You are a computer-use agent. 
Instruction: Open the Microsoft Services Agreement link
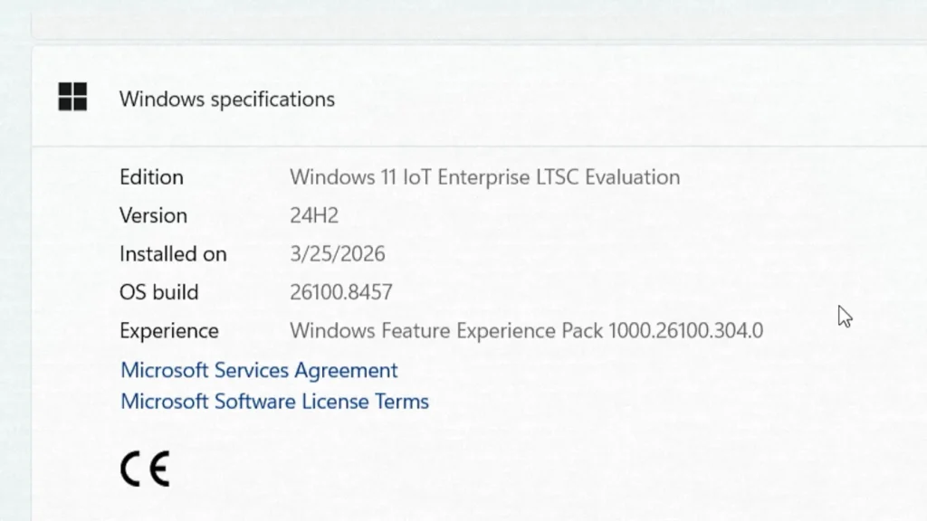[x=259, y=370]
